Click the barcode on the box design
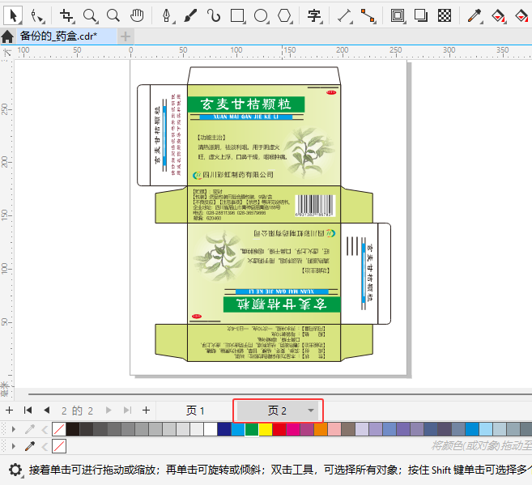This screenshot has width=532, height=485. pos(315,206)
